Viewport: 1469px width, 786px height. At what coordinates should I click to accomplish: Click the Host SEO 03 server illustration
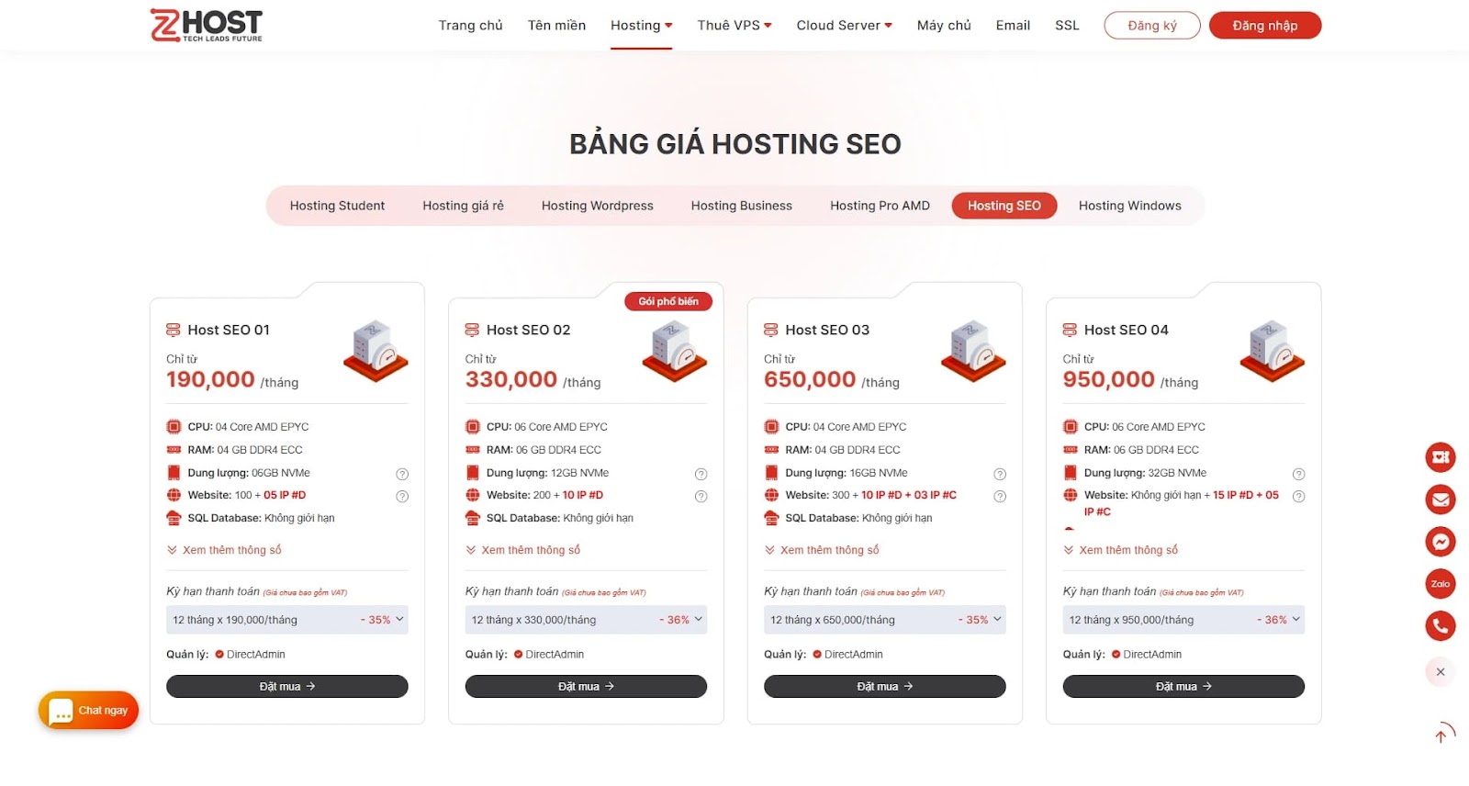pos(973,351)
